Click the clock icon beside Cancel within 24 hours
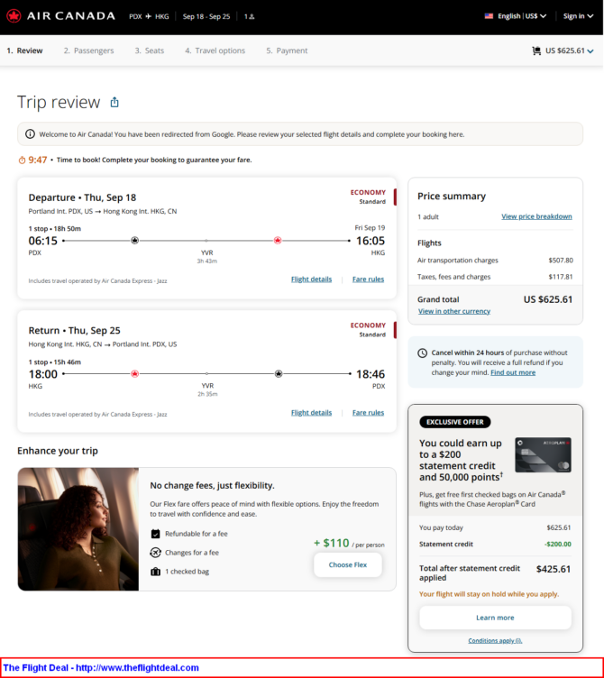 423,353
